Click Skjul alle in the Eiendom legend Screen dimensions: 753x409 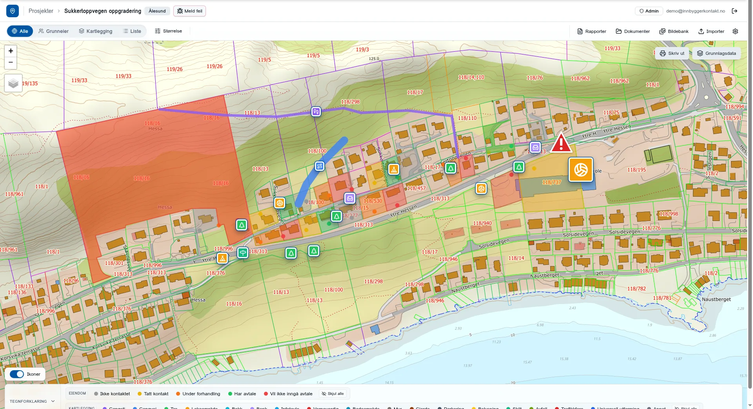[333, 394]
